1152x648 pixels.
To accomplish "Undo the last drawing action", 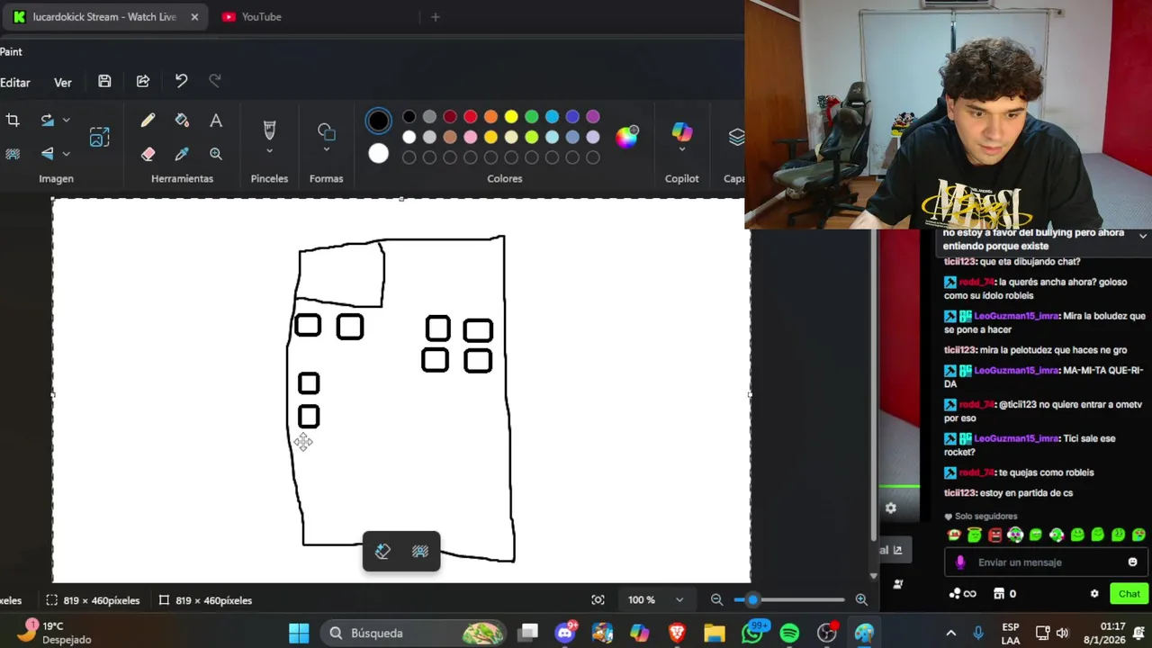I will [181, 81].
